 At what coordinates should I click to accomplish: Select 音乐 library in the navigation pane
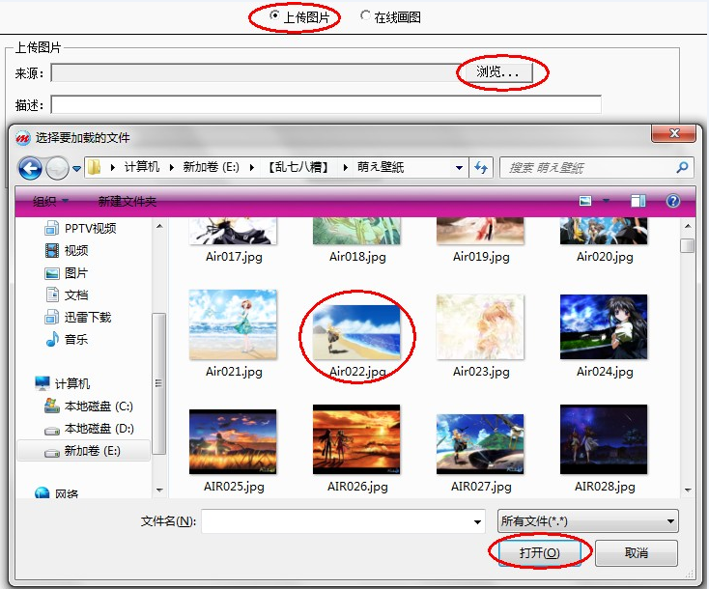[67, 339]
